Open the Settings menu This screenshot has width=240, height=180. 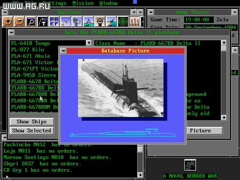(54, 3)
